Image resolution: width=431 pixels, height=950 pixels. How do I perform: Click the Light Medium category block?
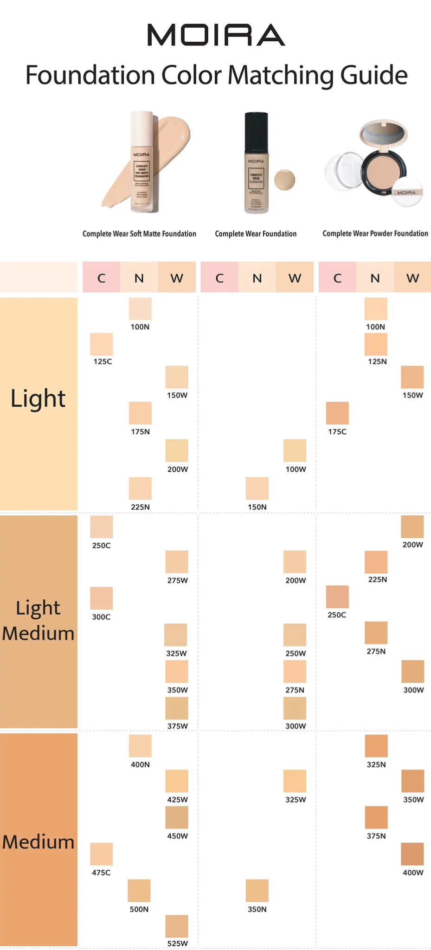39,621
